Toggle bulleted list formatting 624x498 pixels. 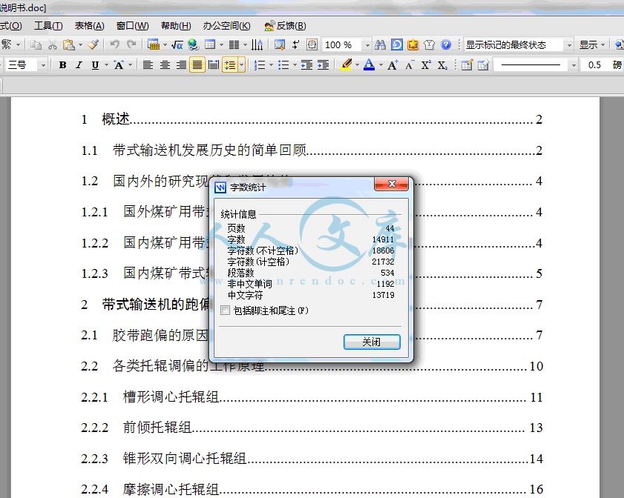[x=283, y=64]
